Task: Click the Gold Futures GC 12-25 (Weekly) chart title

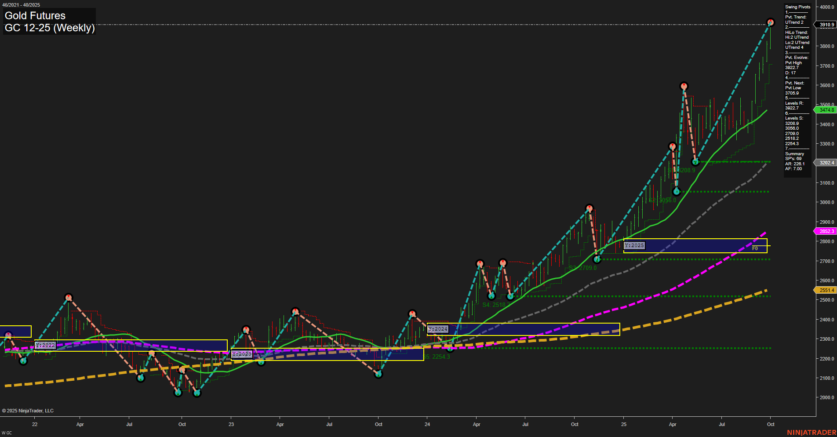Action: [x=49, y=21]
